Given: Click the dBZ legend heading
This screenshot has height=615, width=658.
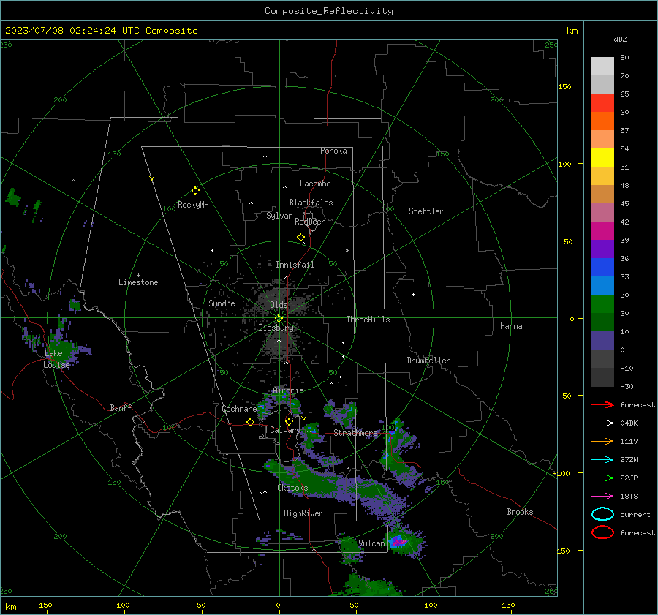Looking at the screenshot, I should (620, 39).
